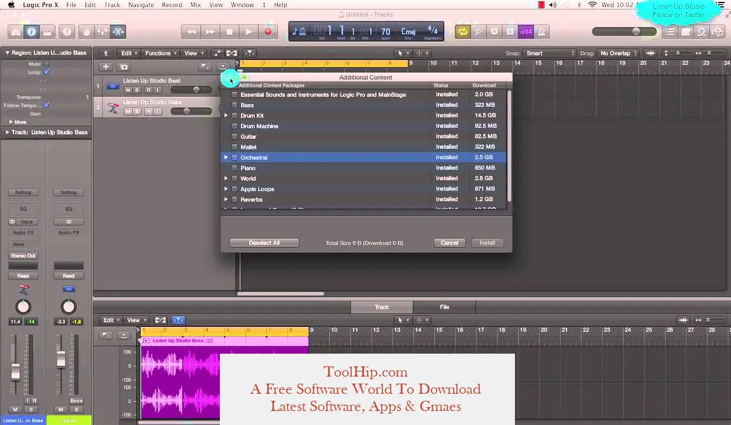Click the 4/4 time signature display

[433, 32]
